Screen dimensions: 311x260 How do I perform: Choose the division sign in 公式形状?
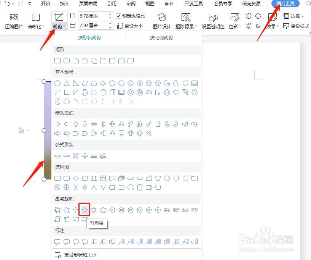(85, 156)
